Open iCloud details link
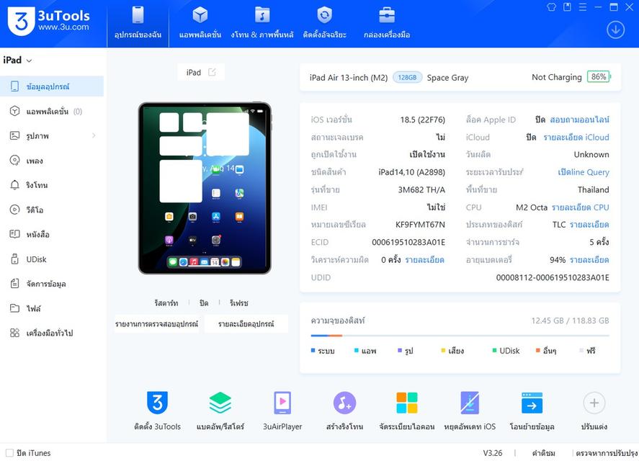 (576, 138)
